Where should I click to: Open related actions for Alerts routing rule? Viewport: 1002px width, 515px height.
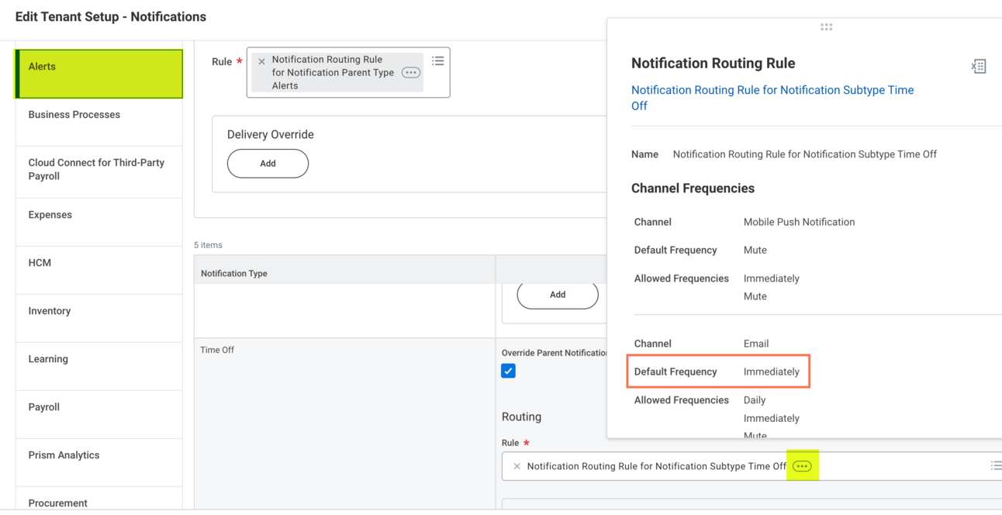pos(411,73)
